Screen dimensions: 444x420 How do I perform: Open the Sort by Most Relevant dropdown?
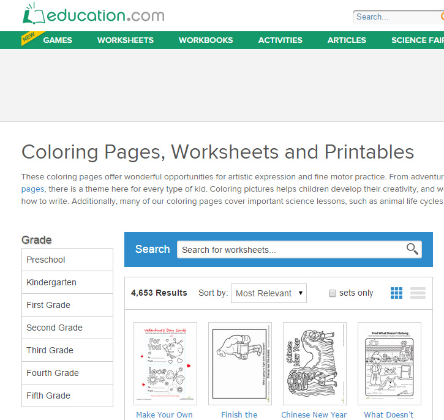click(269, 293)
